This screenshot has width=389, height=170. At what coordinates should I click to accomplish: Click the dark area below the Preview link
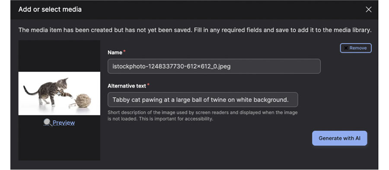click(x=59, y=144)
